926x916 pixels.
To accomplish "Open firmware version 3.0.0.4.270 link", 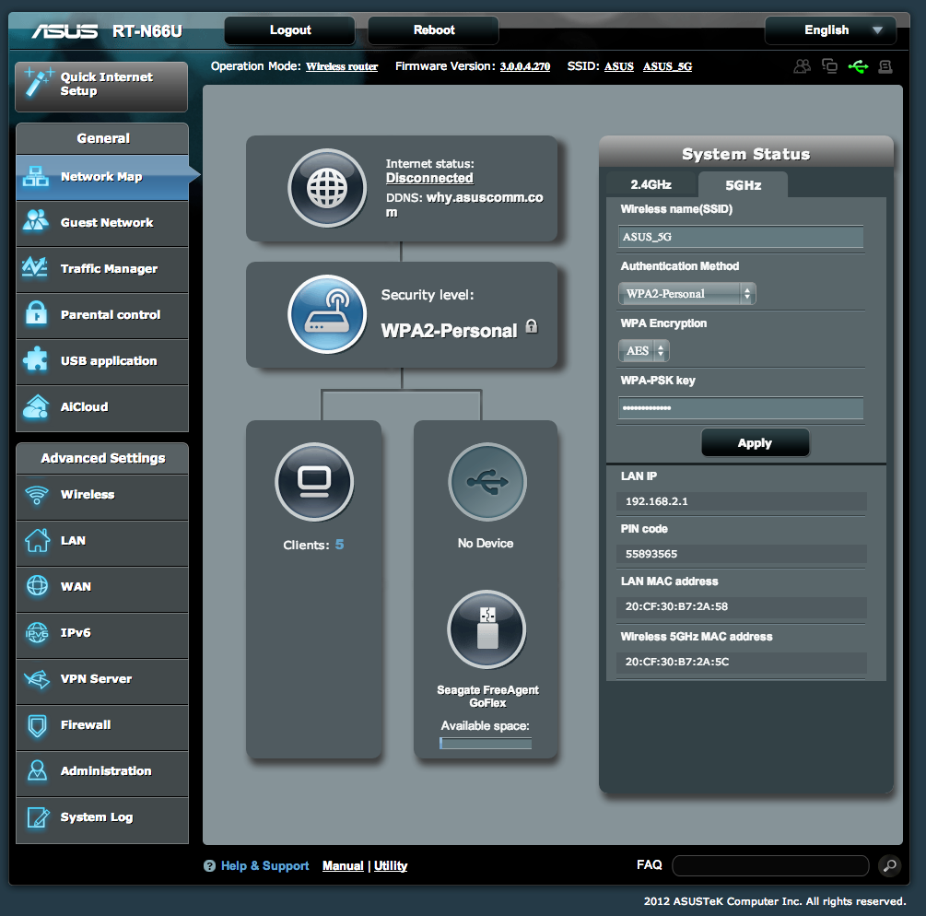I will tap(525, 66).
